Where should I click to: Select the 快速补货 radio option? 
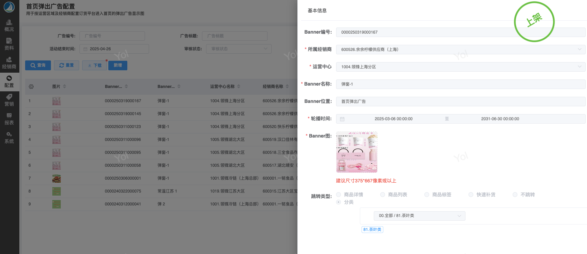pos(471,195)
